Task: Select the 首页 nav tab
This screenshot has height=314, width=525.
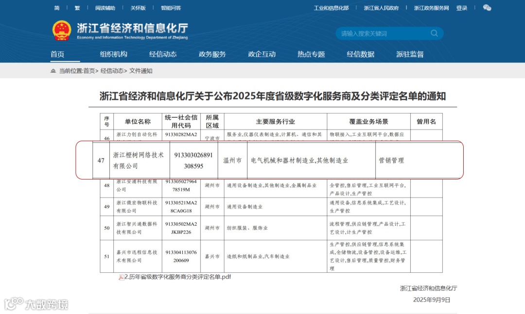Action: pyautogui.click(x=57, y=54)
